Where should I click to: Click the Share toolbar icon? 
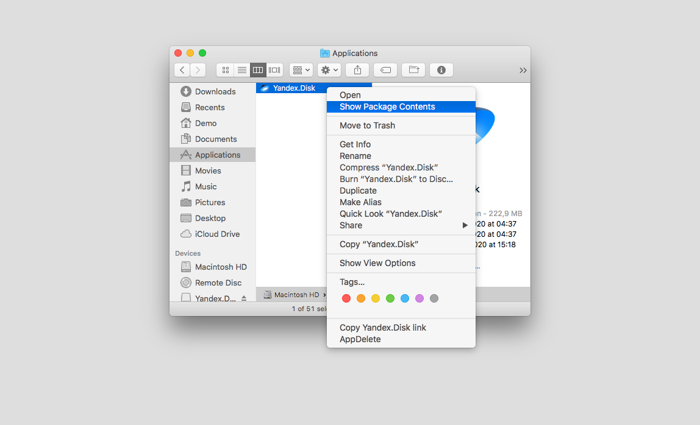[357, 70]
